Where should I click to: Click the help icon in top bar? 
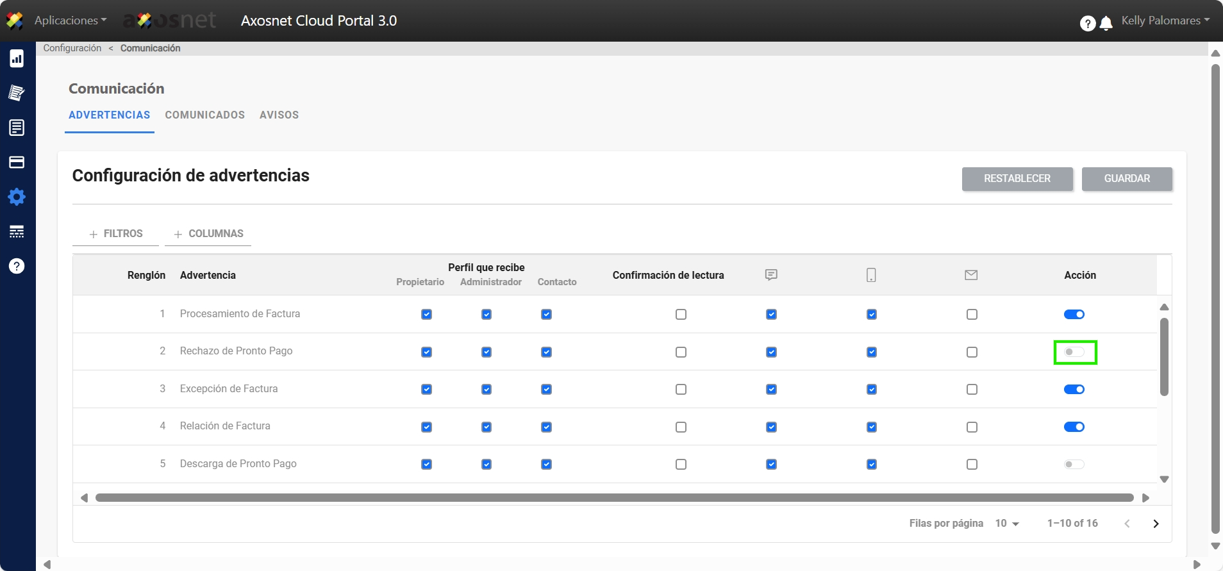coord(1087,24)
